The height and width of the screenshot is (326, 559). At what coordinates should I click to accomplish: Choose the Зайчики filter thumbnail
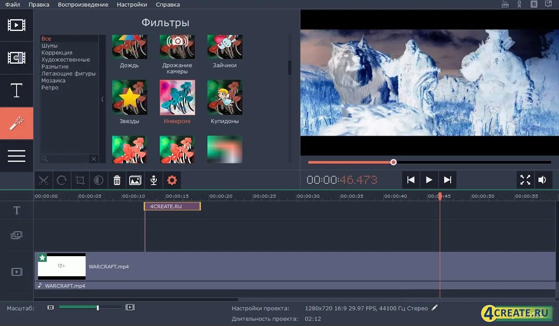225,47
